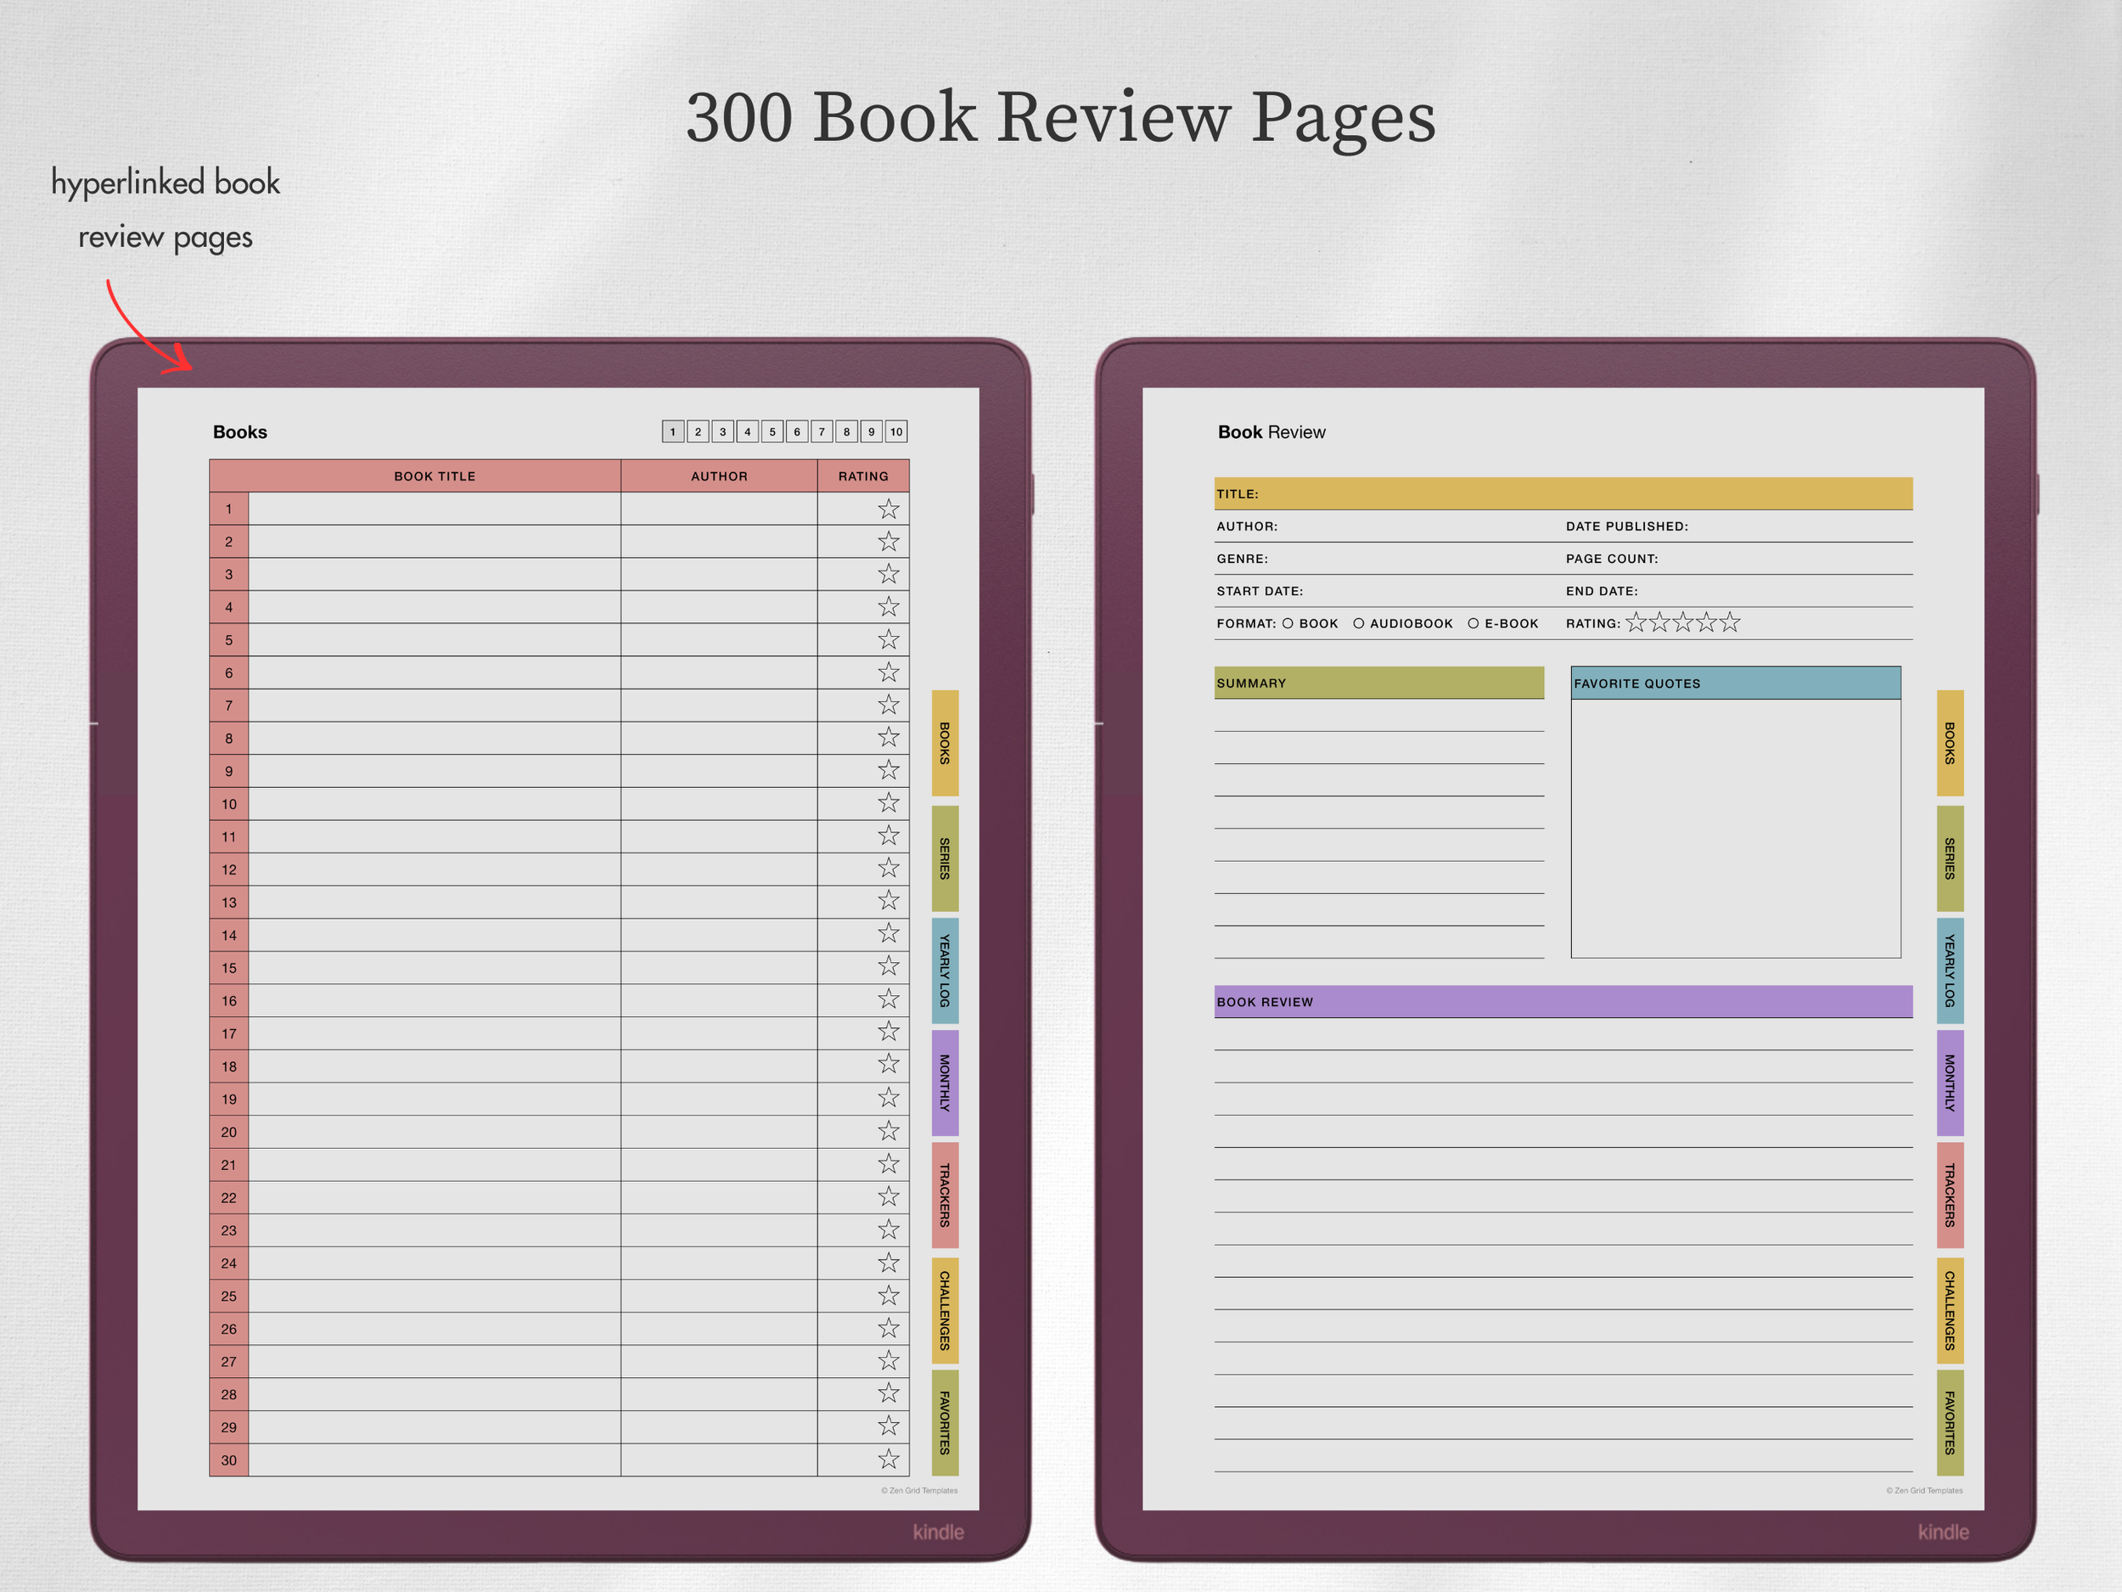The width and height of the screenshot is (2122, 1592).
Task: Tap the rating star in row 14
Action: pos(889,933)
